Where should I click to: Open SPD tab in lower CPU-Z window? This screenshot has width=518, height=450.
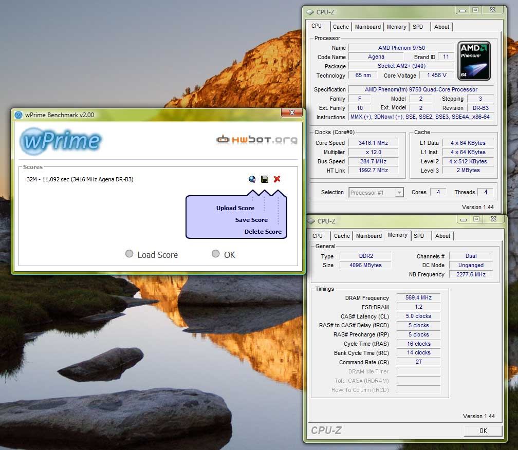(418, 236)
